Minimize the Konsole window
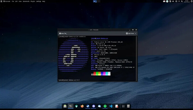 click(130, 30)
